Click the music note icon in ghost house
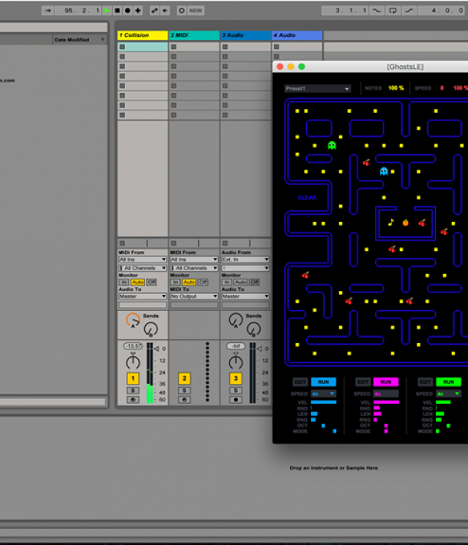Viewport: 468px width, 545px height. 391,222
